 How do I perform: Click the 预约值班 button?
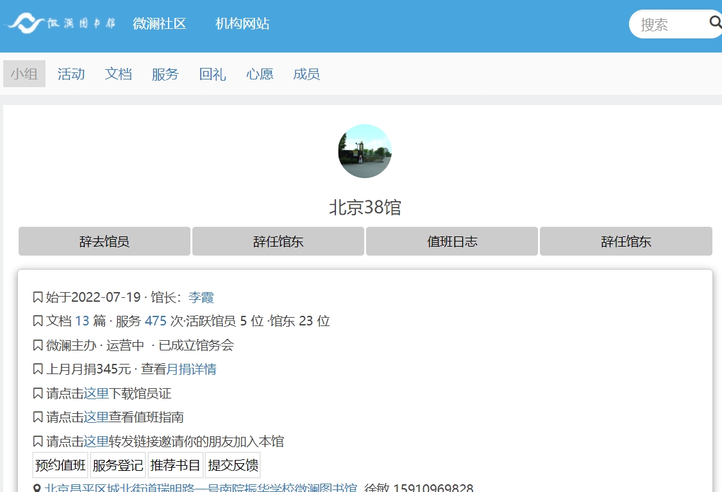60,465
